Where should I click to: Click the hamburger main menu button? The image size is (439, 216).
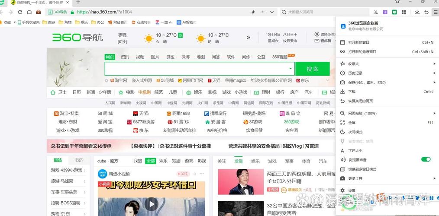[435, 12]
